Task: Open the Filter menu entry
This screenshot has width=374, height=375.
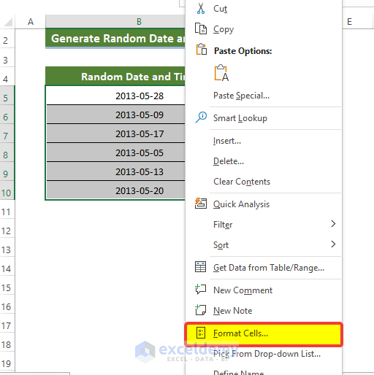Action: coord(264,225)
